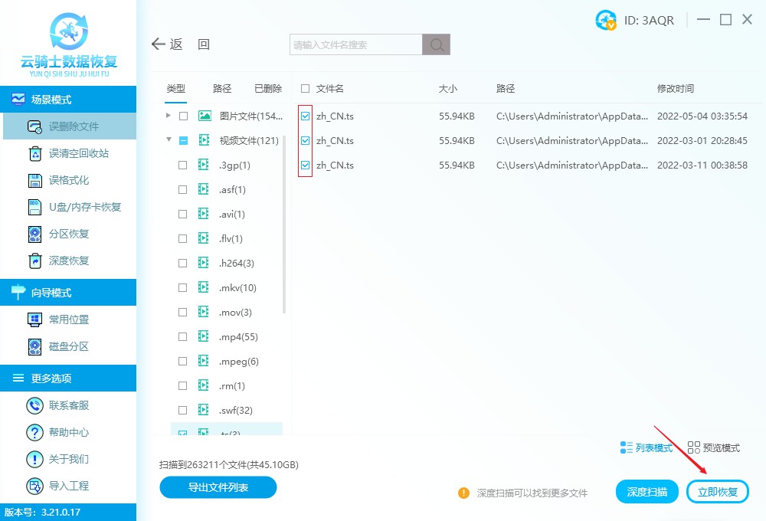Uncheck the zh_CN.ts file dated 2022-03-01

(306, 140)
